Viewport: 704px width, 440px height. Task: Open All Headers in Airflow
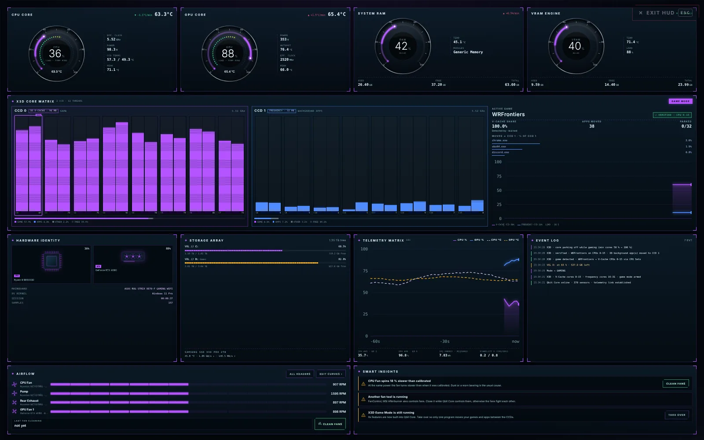(x=300, y=374)
